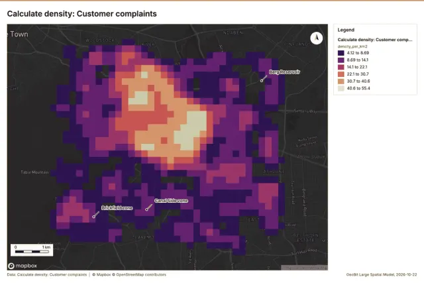Select the 14.1 to 22.1 color swatch
The width and height of the screenshot is (424, 283).
[341, 67]
